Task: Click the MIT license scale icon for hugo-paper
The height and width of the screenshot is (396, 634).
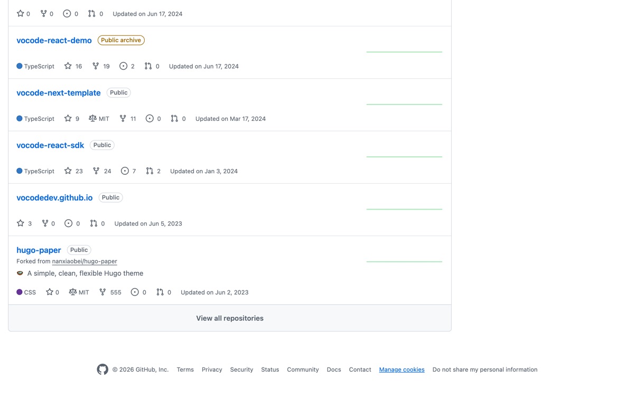Action: pos(73,292)
